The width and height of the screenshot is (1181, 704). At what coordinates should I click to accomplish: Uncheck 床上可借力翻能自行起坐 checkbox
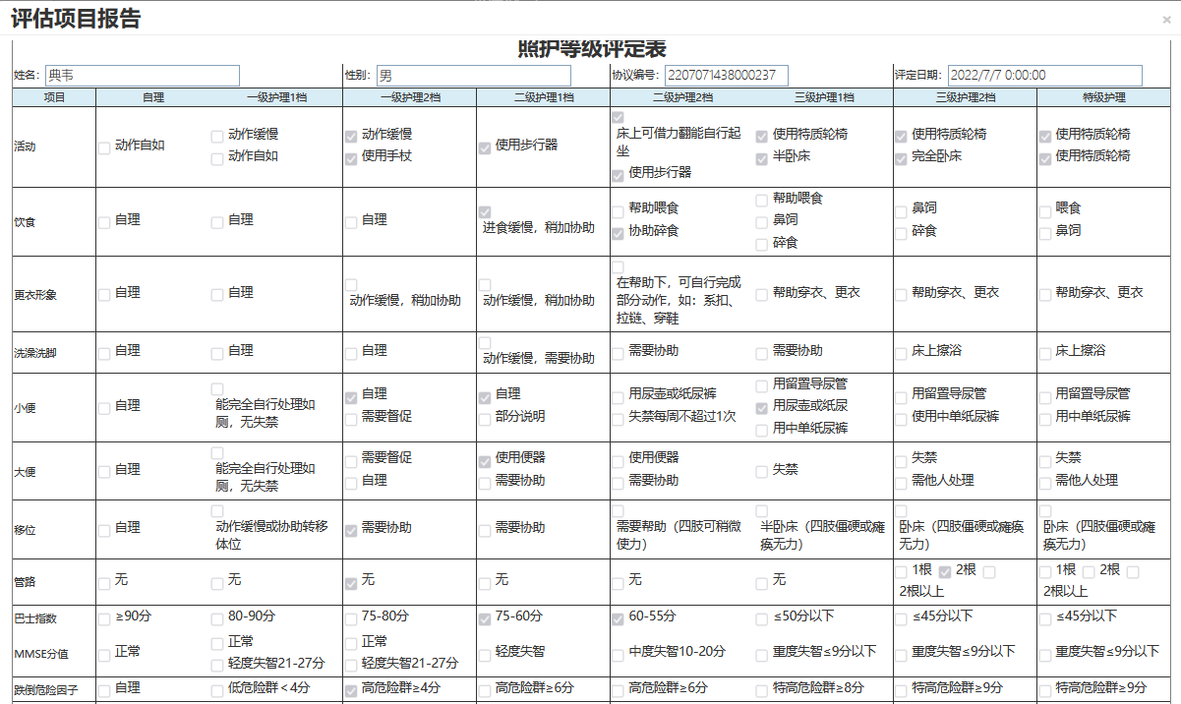click(x=618, y=118)
